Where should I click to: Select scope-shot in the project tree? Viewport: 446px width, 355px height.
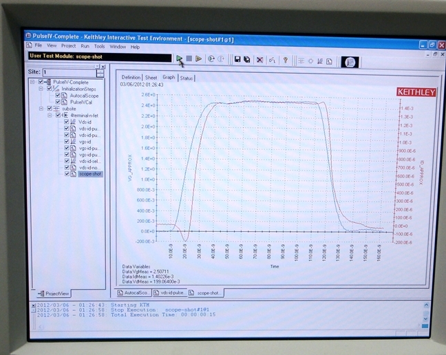[x=90, y=174]
